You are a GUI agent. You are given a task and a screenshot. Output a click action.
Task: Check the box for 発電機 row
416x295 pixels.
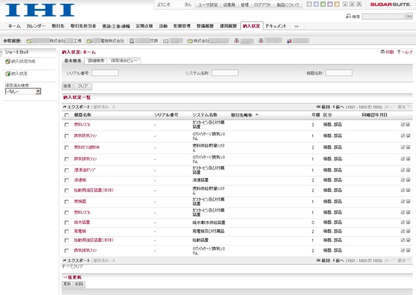(67, 232)
